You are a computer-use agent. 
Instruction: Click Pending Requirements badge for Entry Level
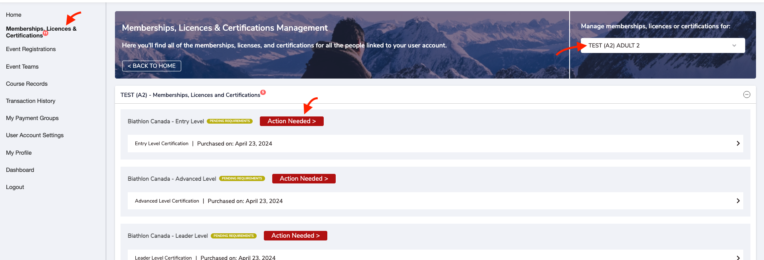(230, 121)
